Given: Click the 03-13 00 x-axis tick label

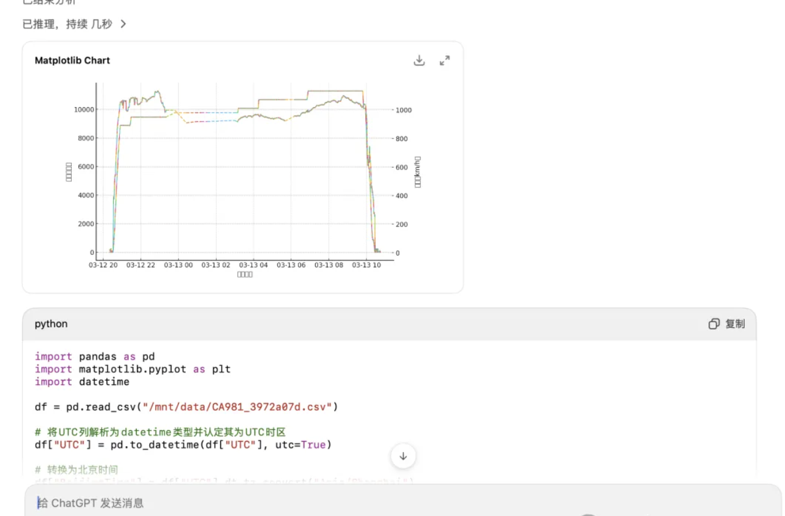Looking at the screenshot, I should point(179,265).
